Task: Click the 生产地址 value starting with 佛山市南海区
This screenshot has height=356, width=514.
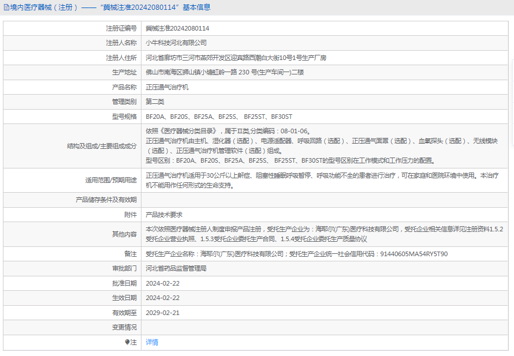Action: pyautogui.click(x=225, y=72)
